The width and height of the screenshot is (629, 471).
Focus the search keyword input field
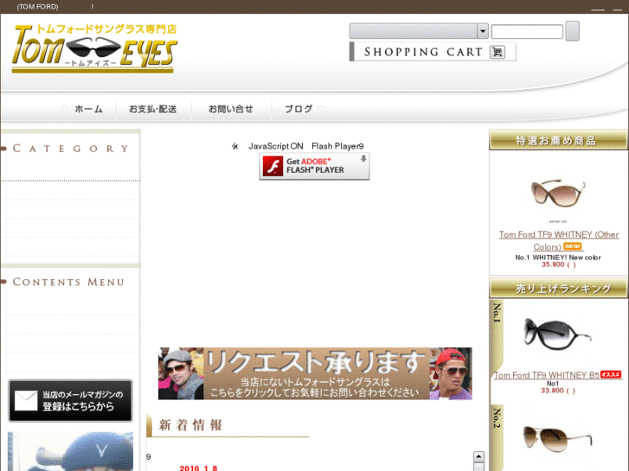[x=527, y=32]
